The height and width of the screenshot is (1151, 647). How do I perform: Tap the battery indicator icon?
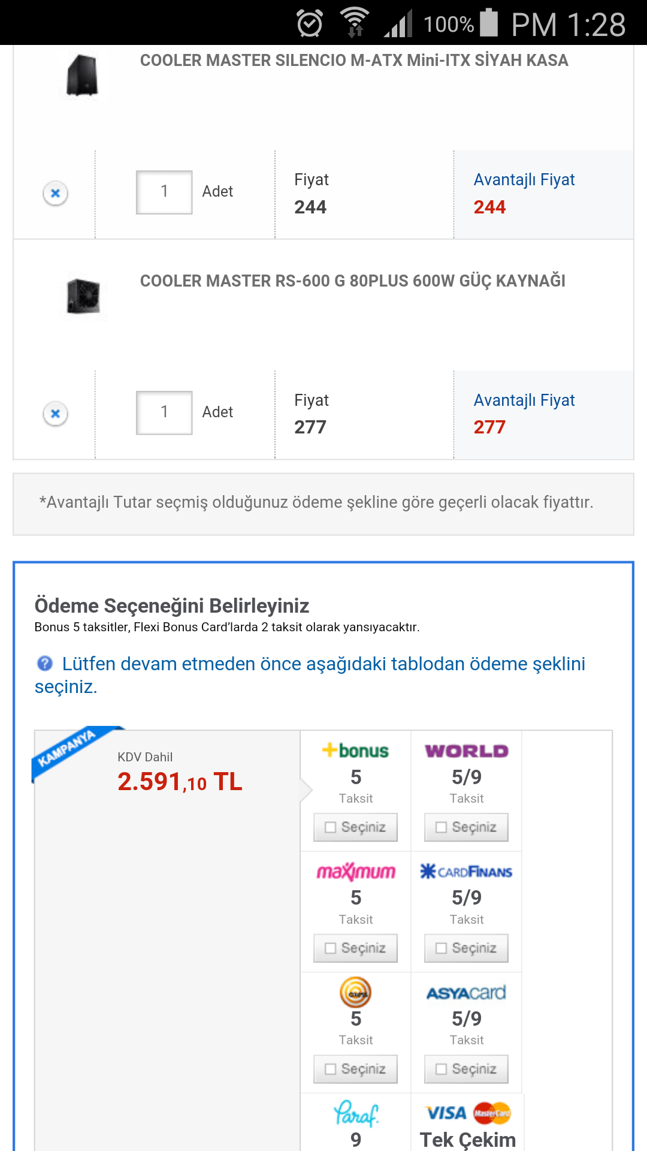click(489, 23)
